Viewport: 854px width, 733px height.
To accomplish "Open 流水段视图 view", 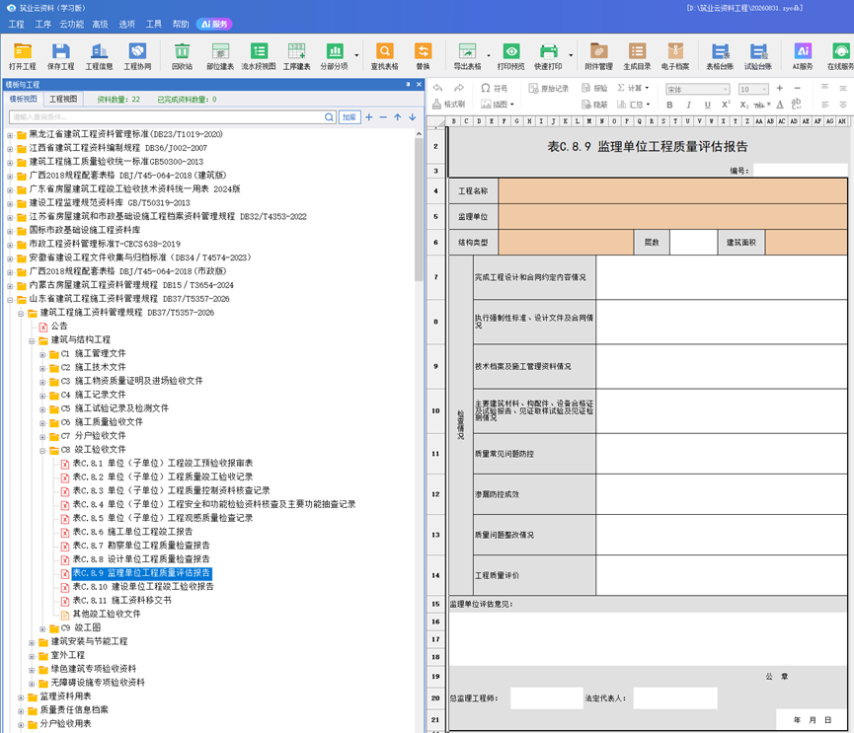I will [x=259, y=56].
